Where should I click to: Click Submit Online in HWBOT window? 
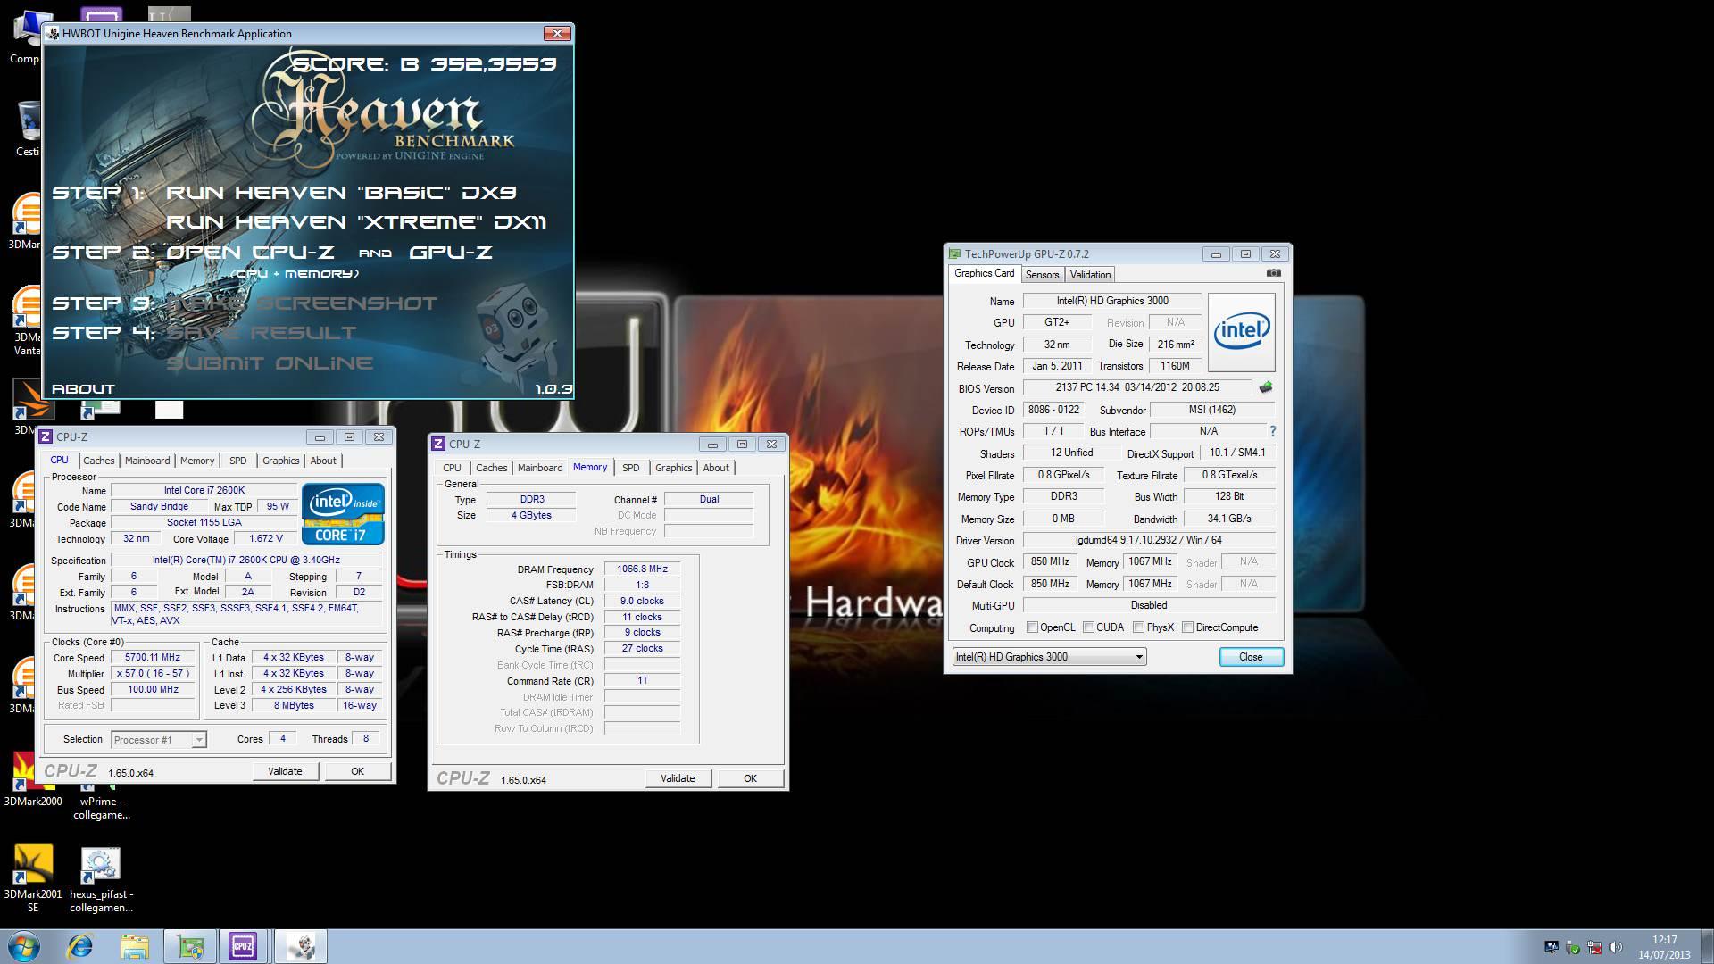pos(270,363)
